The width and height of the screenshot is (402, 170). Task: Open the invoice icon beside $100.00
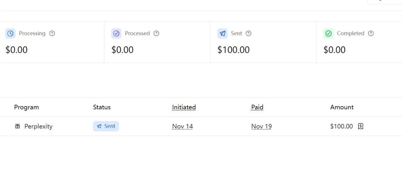point(361,126)
